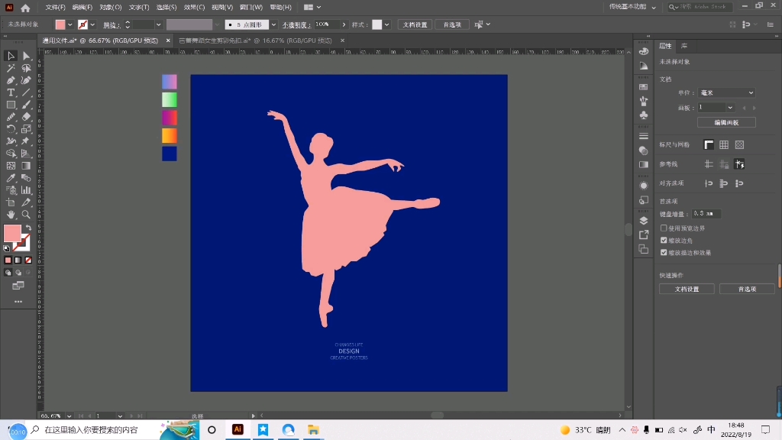782x440 pixels.
Task: Open the Swatches panel icon in the dock
Action: pos(644,87)
